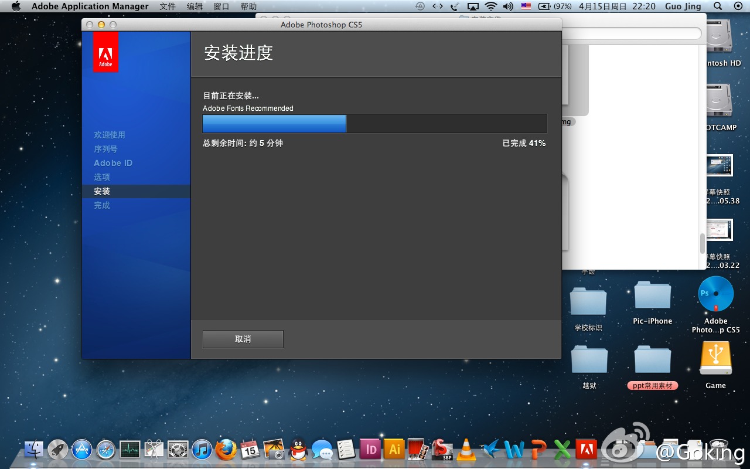This screenshot has height=469, width=750.
Task: Click the background Finder window scrollbar
Action: 703,243
